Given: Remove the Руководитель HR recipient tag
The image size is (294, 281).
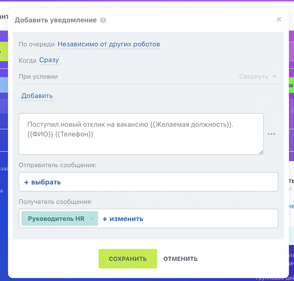Looking at the screenshot, I should pos(92,219).
